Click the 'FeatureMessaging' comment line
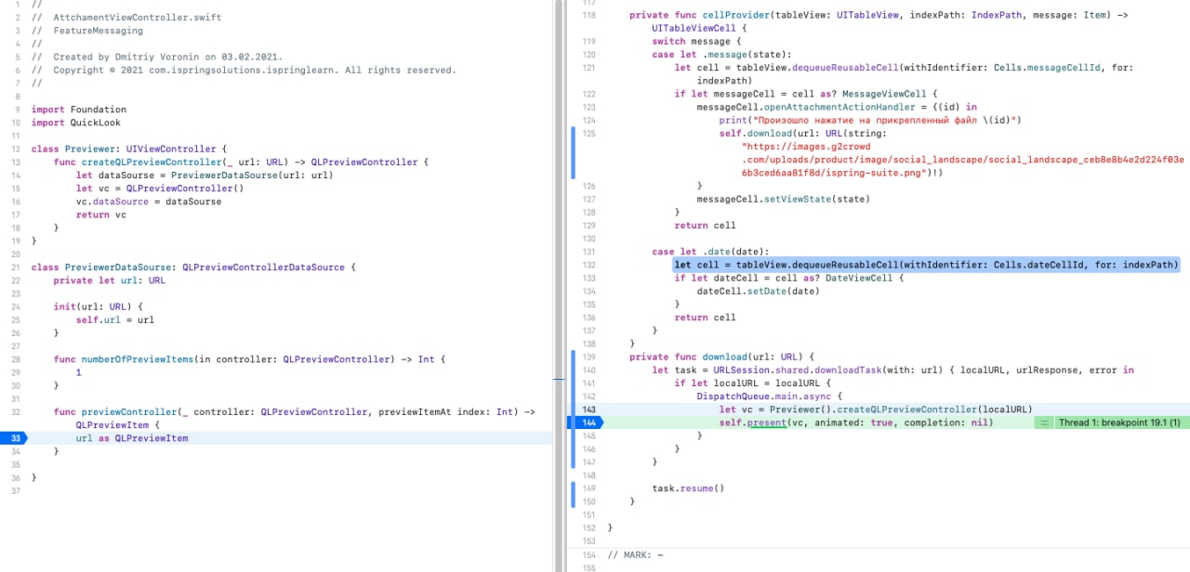 click(98, 31)
